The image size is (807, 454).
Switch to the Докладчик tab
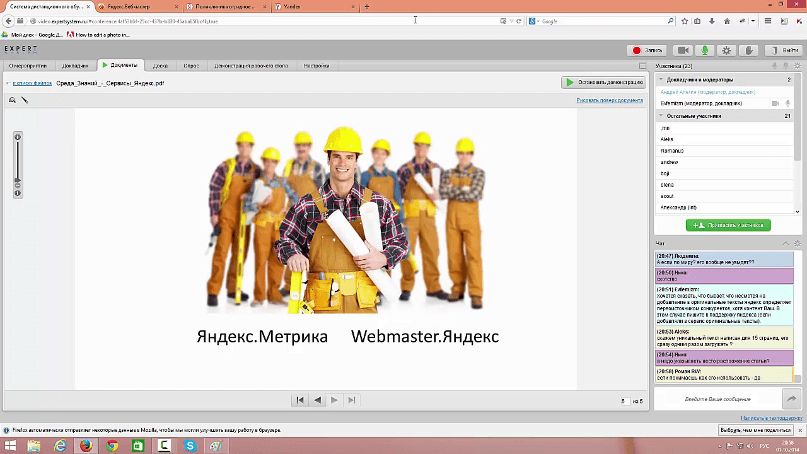76,66
